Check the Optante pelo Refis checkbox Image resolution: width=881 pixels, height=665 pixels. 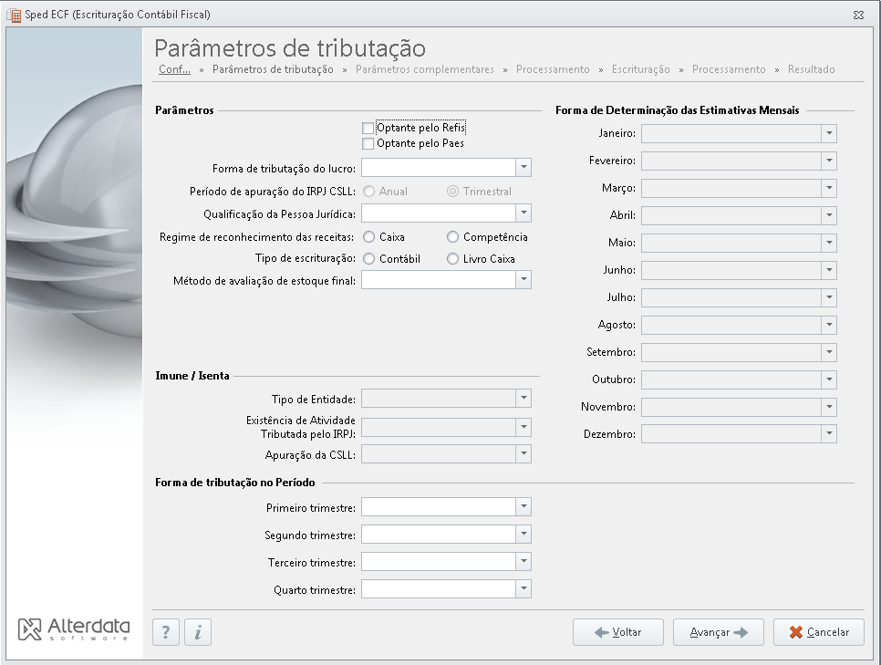(368, 129)
